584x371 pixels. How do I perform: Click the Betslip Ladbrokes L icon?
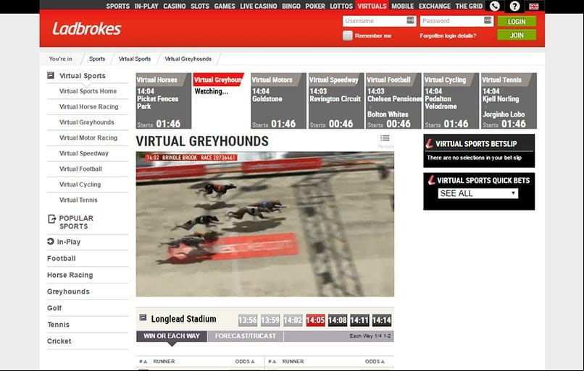pos(430,143)
